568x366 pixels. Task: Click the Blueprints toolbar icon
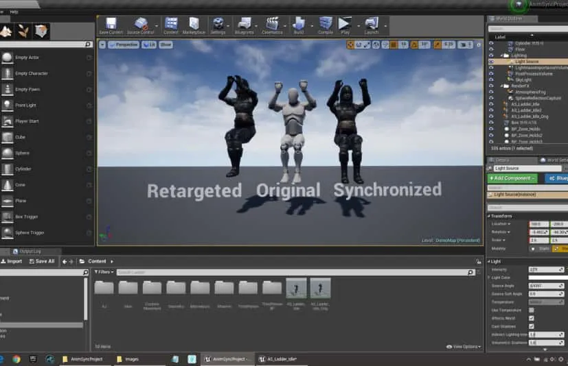click(244, 25)
